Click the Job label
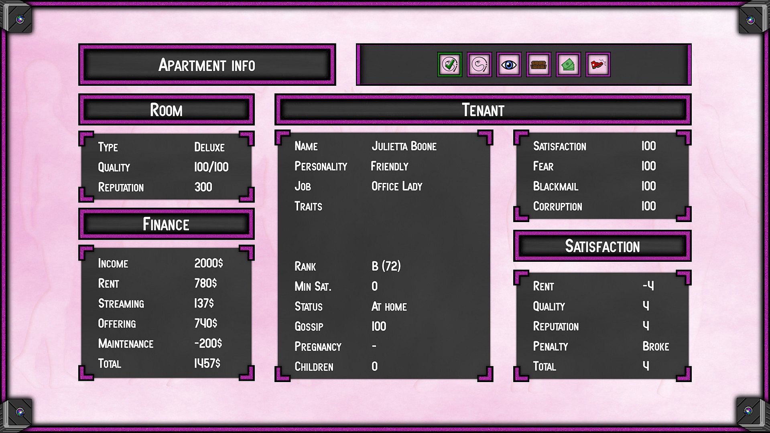The image size is (770, 433). [303, 186]
